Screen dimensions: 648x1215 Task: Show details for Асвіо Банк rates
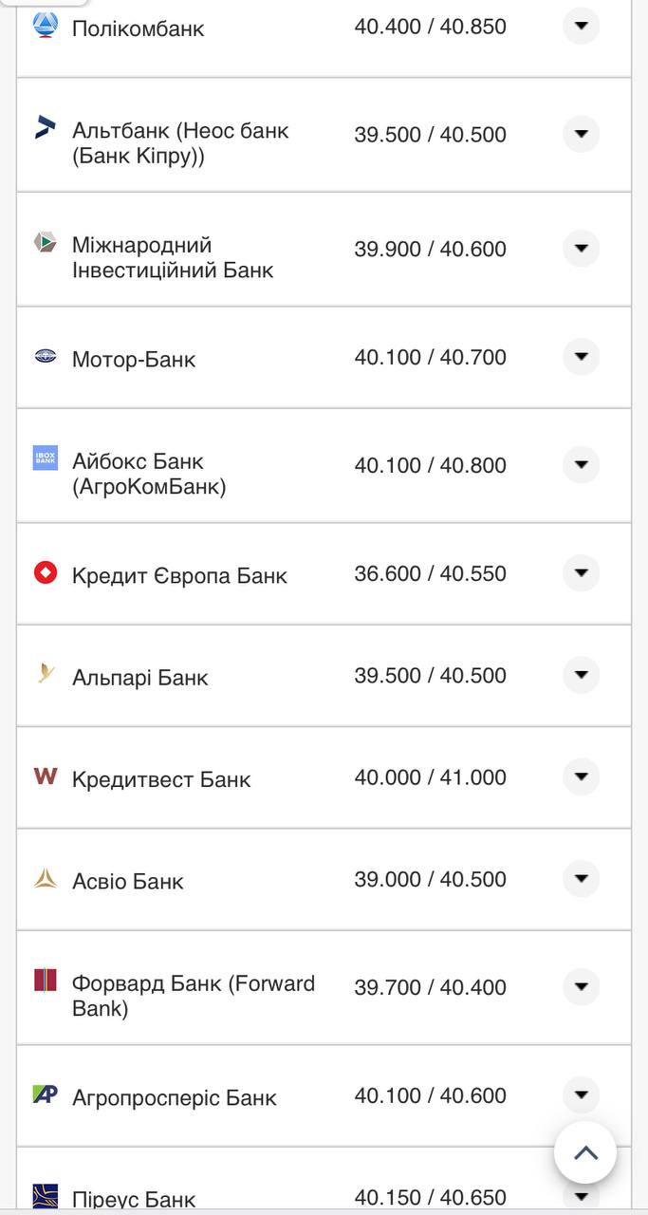581,879
